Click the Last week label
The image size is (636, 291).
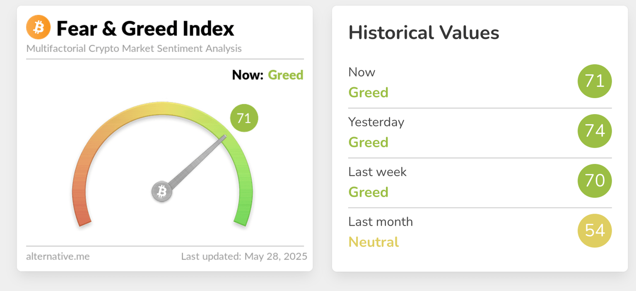(377, 172)
